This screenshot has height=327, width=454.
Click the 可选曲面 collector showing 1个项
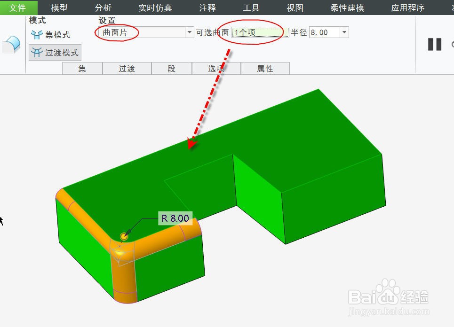(258, 32)
